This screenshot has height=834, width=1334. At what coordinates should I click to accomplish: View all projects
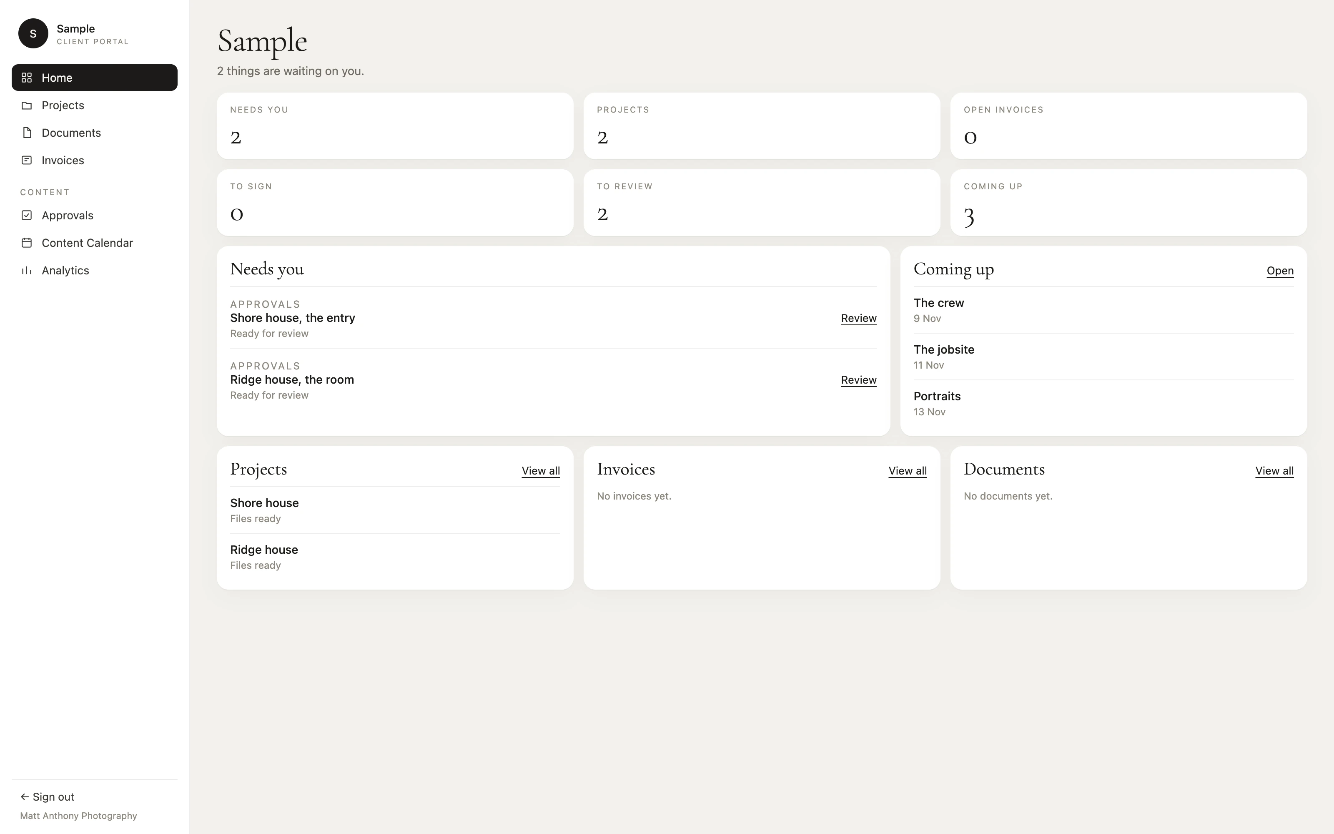540,471
